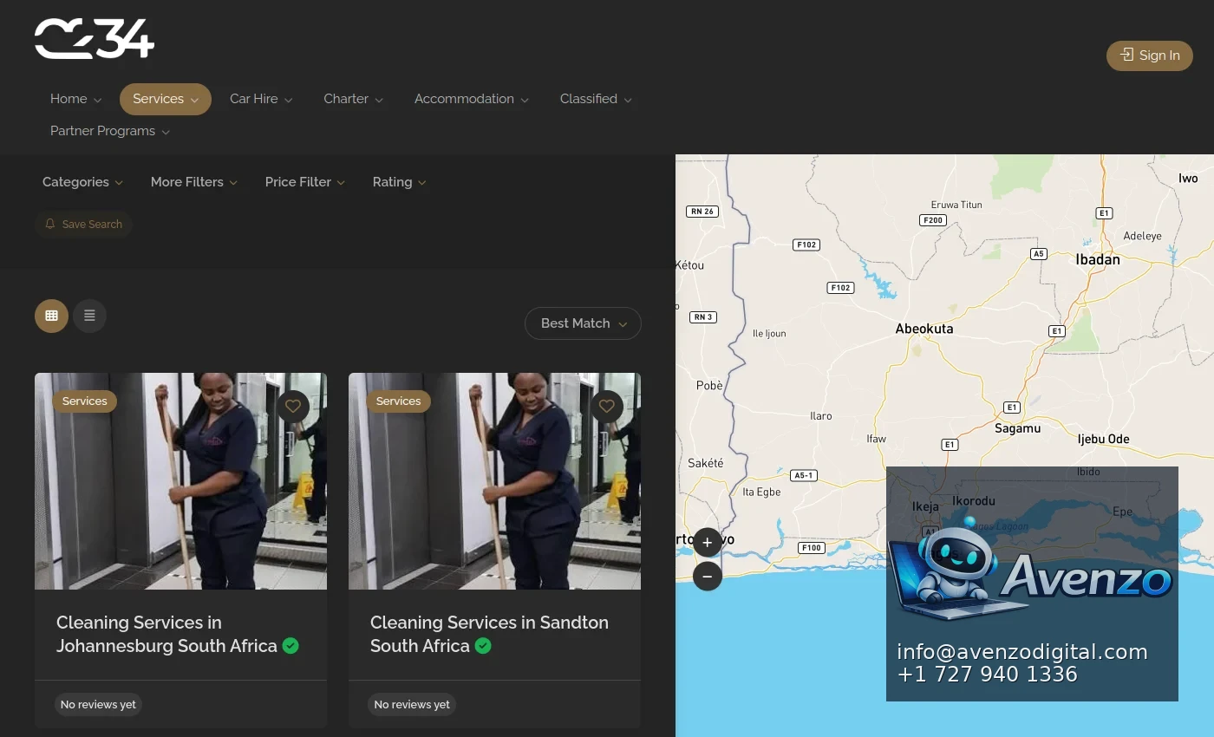
Task: Click No reviews yet under Sandton listing
Action: coord(412,704)
